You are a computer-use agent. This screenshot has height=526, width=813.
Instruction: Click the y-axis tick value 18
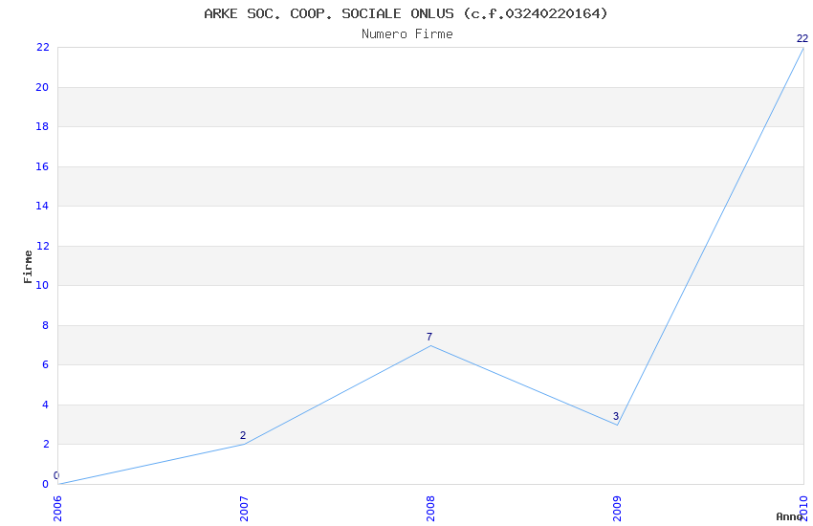[42, 126]
